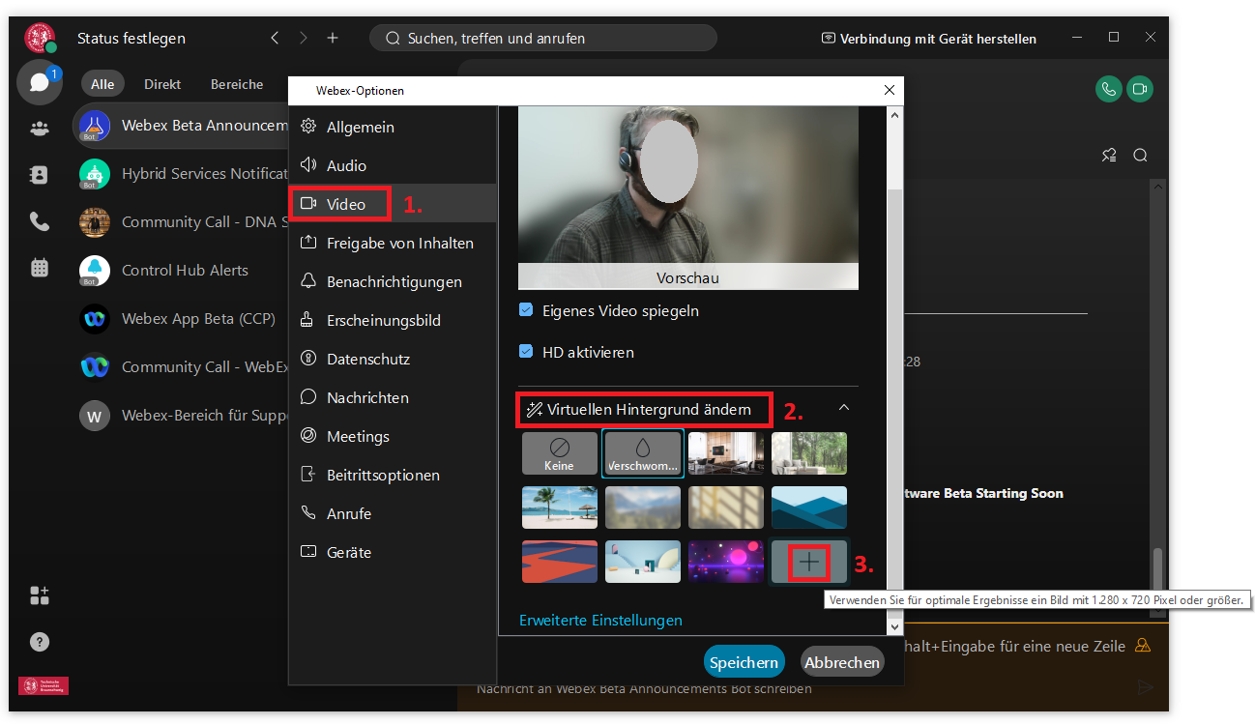Image resolution: width=1255 pixels, height=725 pixels.
Task: Open Community Call - DNA conversation
Action: point(180,222)
